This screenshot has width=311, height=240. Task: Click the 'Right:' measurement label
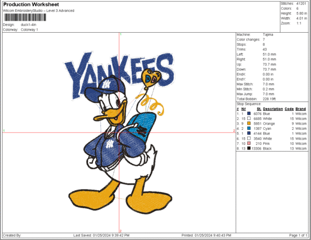pos(241,59)
